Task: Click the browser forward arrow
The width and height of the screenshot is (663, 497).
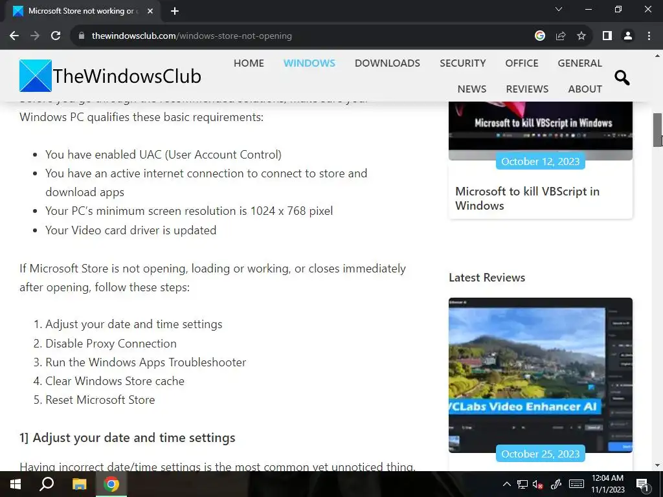Action: click(x=35, y=36)
